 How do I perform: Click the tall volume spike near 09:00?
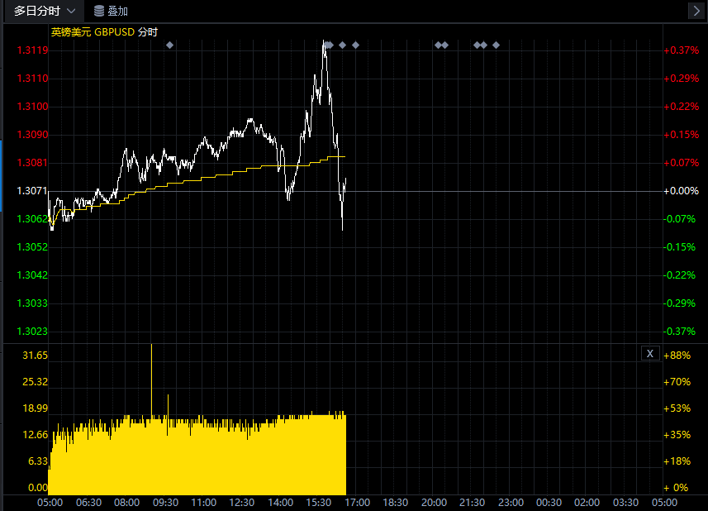151,380
